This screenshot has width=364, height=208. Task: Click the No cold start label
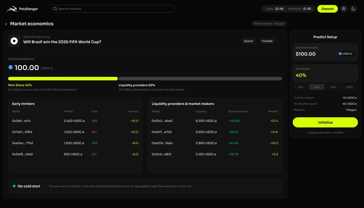click(29, 186)
